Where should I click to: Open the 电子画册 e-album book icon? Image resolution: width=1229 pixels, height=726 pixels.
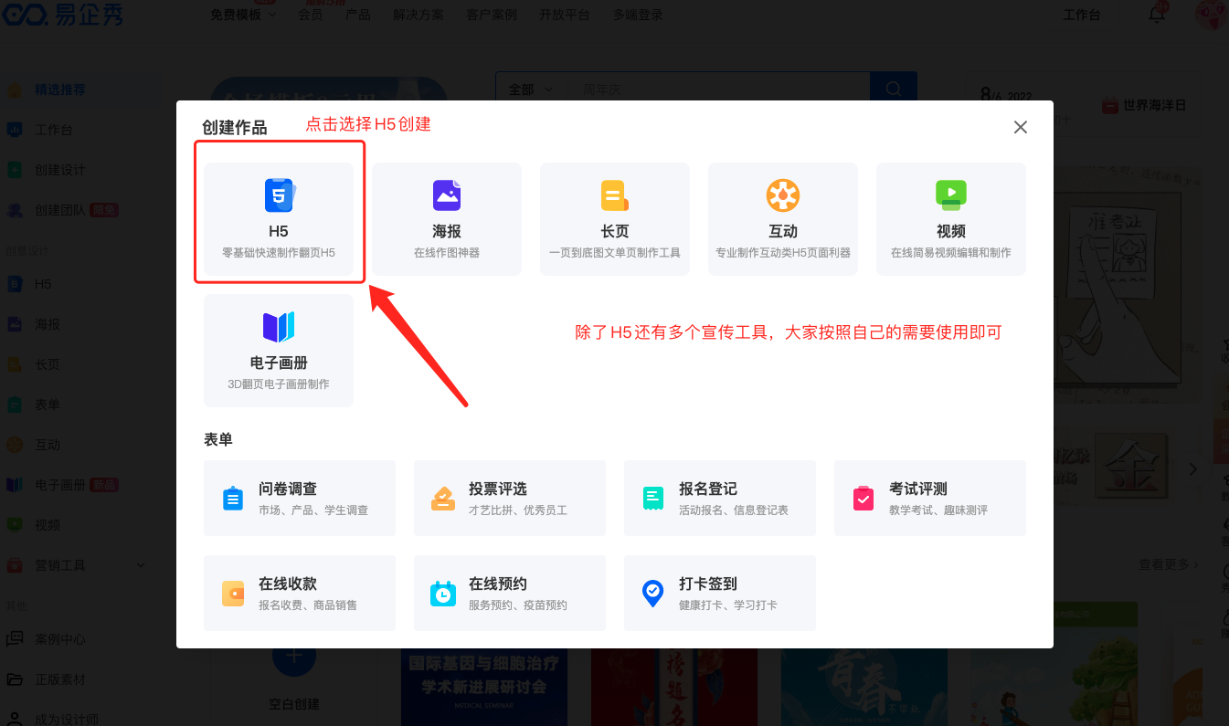279,327
